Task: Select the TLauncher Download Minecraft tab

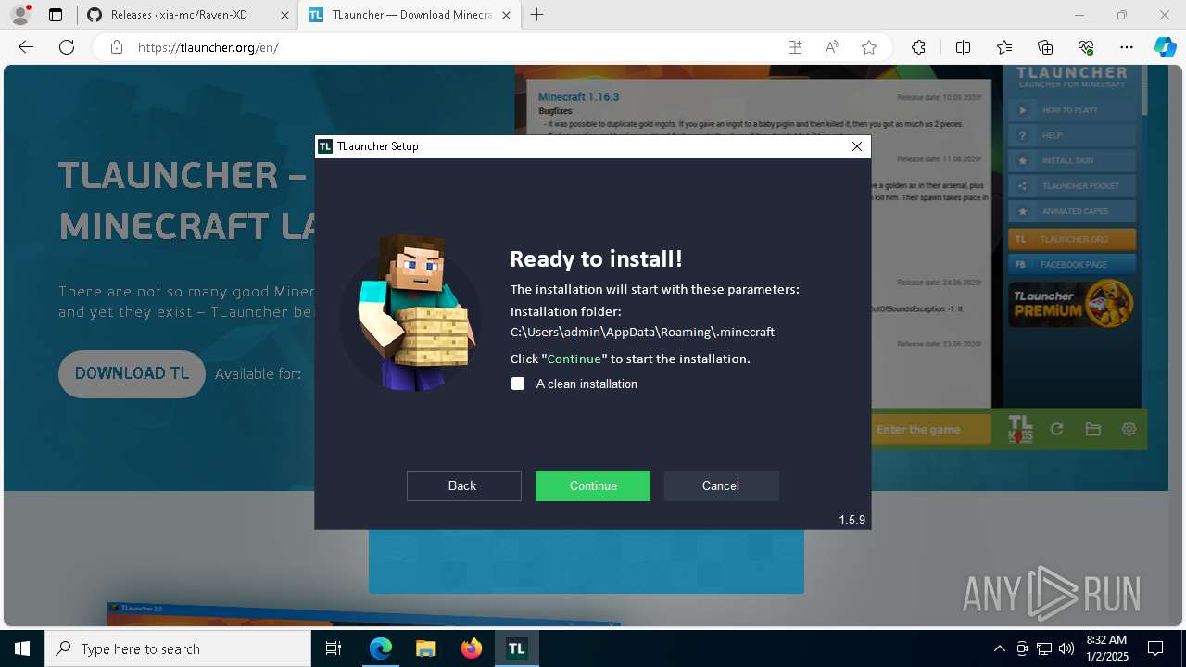Action: tap(409, 15)
